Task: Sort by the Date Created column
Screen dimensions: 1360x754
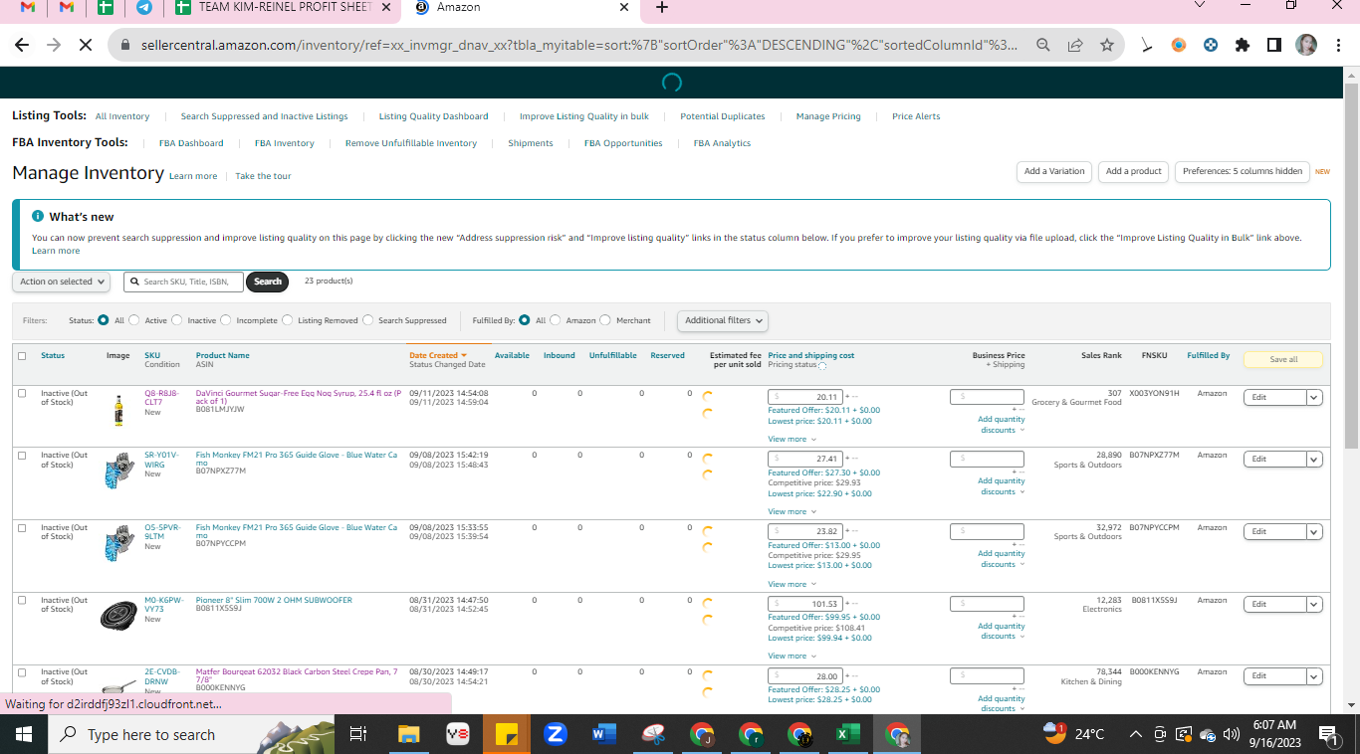Action: click(437, 355)
